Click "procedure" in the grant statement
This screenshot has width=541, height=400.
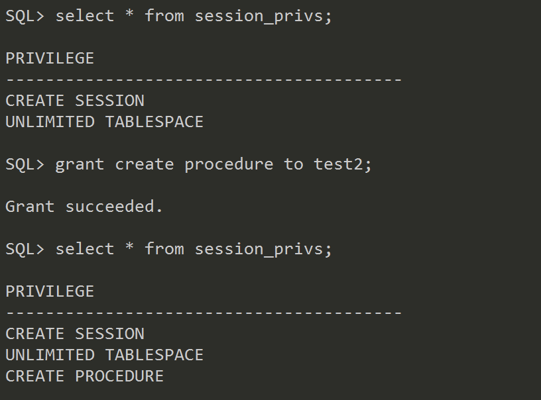coord(229,164)
